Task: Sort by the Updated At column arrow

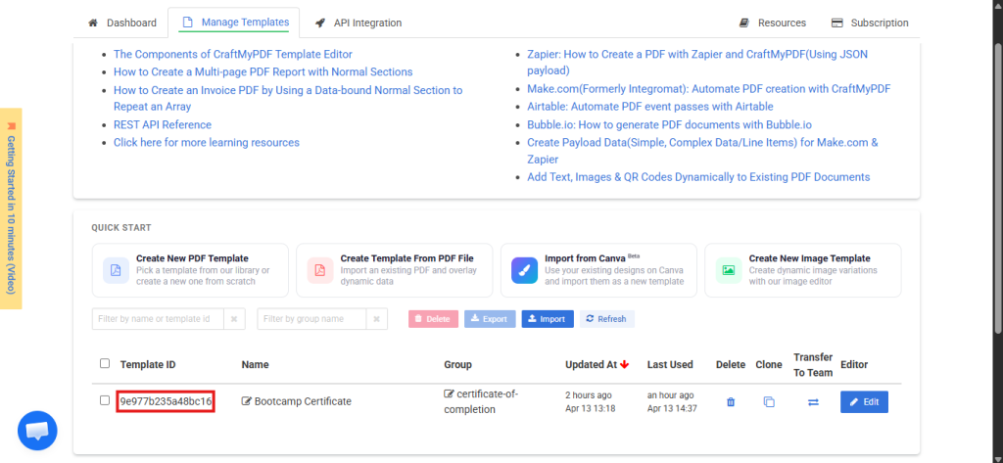Action: click(x=624, y=365)
